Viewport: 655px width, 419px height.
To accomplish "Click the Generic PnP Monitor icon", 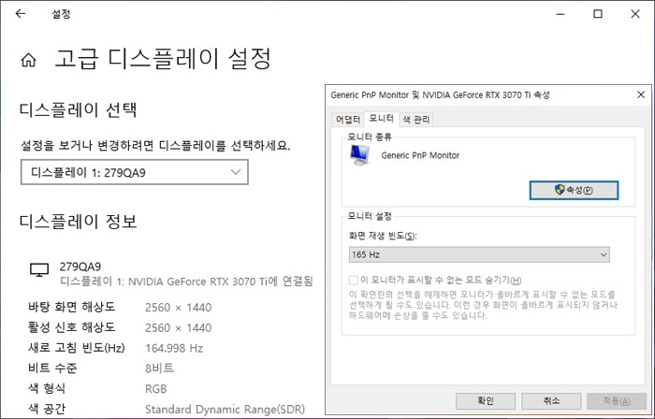I will 359,157.
